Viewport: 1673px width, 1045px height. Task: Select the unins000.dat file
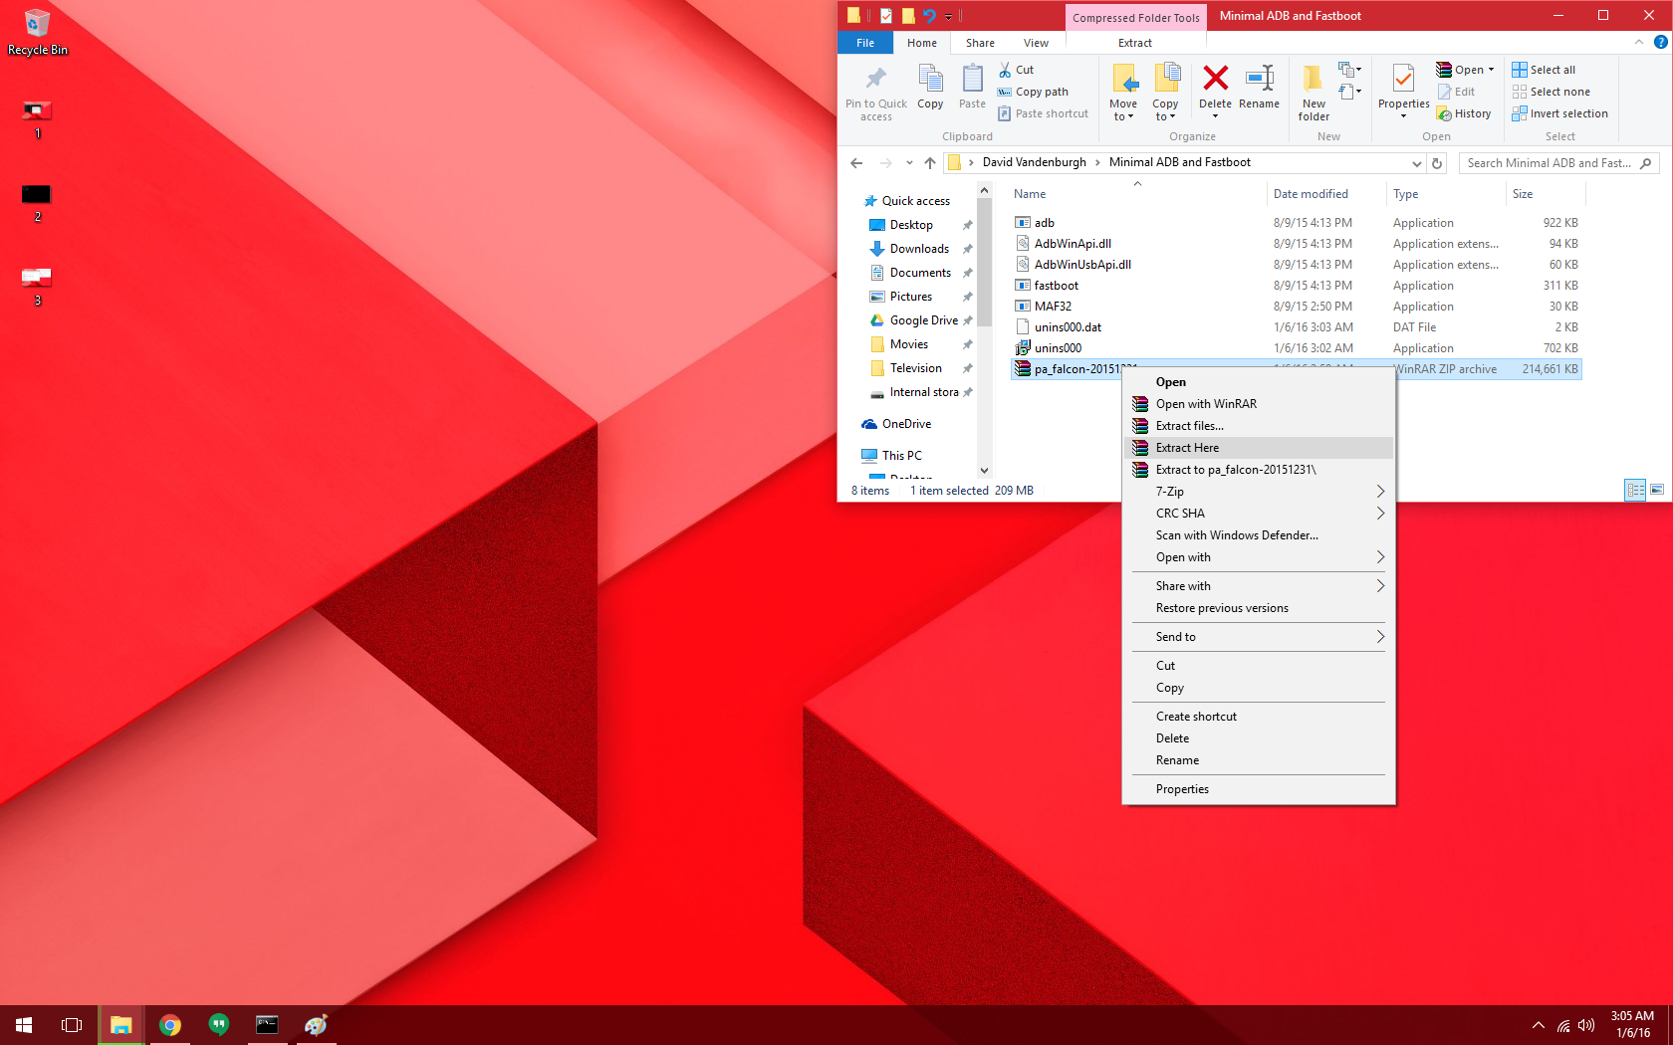tap(1068, 327)
